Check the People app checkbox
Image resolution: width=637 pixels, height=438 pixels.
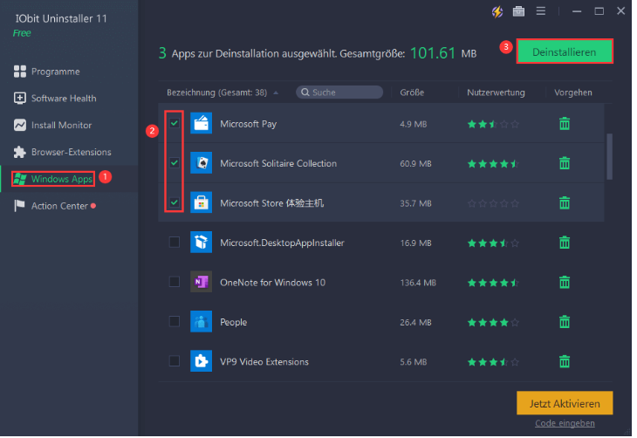tap(175, 321)
